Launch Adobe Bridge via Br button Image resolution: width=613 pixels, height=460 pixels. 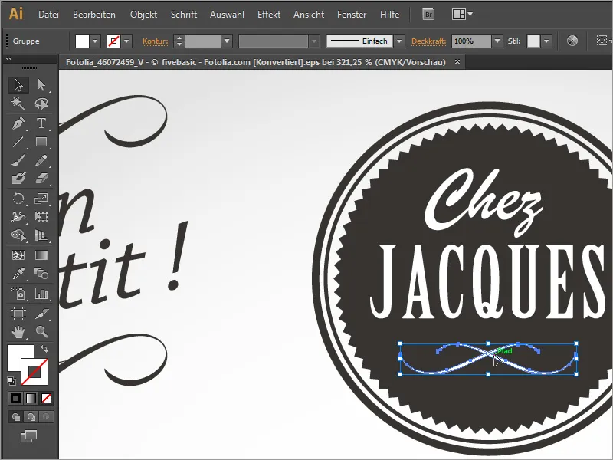coord(428,15)
